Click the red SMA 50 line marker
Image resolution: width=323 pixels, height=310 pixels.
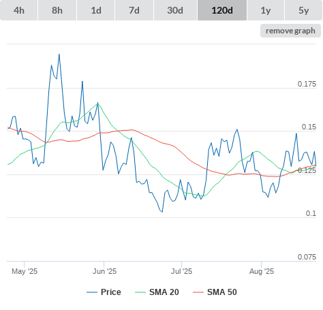[x=198, y=292]
